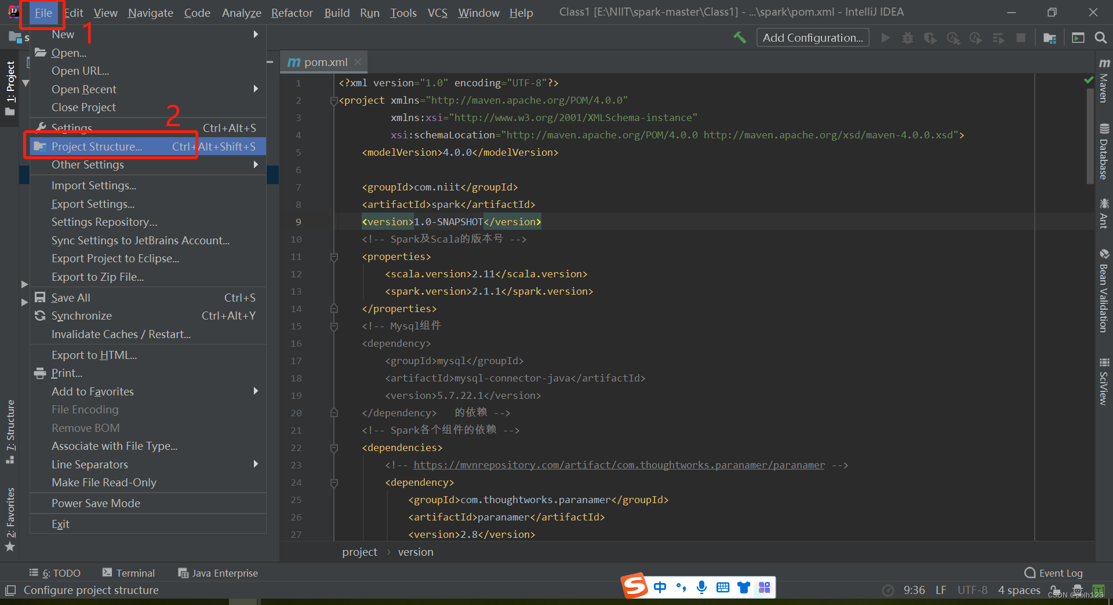Open the mvnrepository paranamer link

[619, 465]
